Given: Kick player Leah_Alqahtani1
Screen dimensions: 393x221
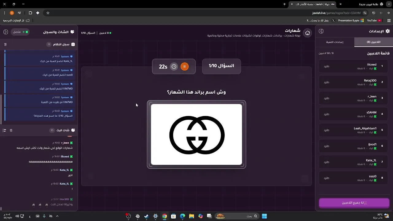Looking at the screenshot, I should click(x=326, y=130).
